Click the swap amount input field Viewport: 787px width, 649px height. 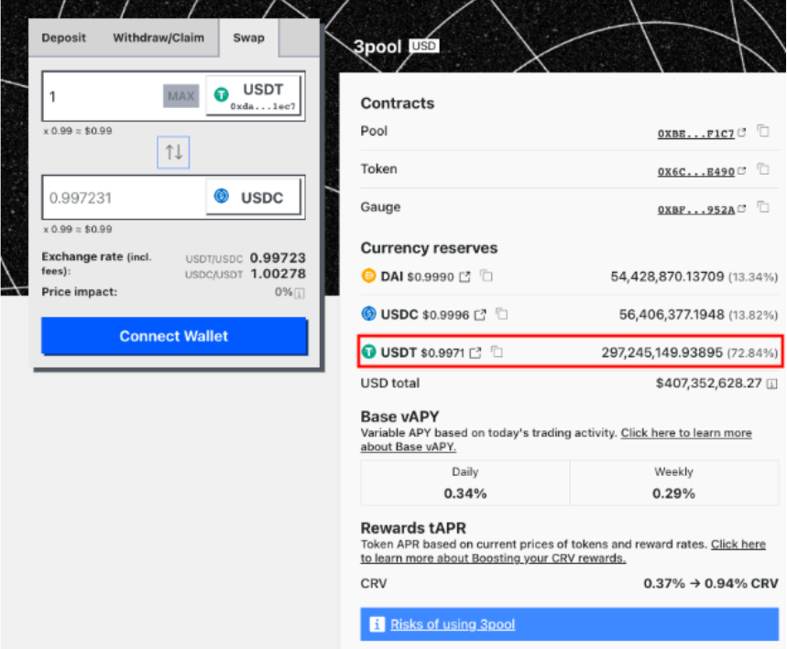pos(101,95)
